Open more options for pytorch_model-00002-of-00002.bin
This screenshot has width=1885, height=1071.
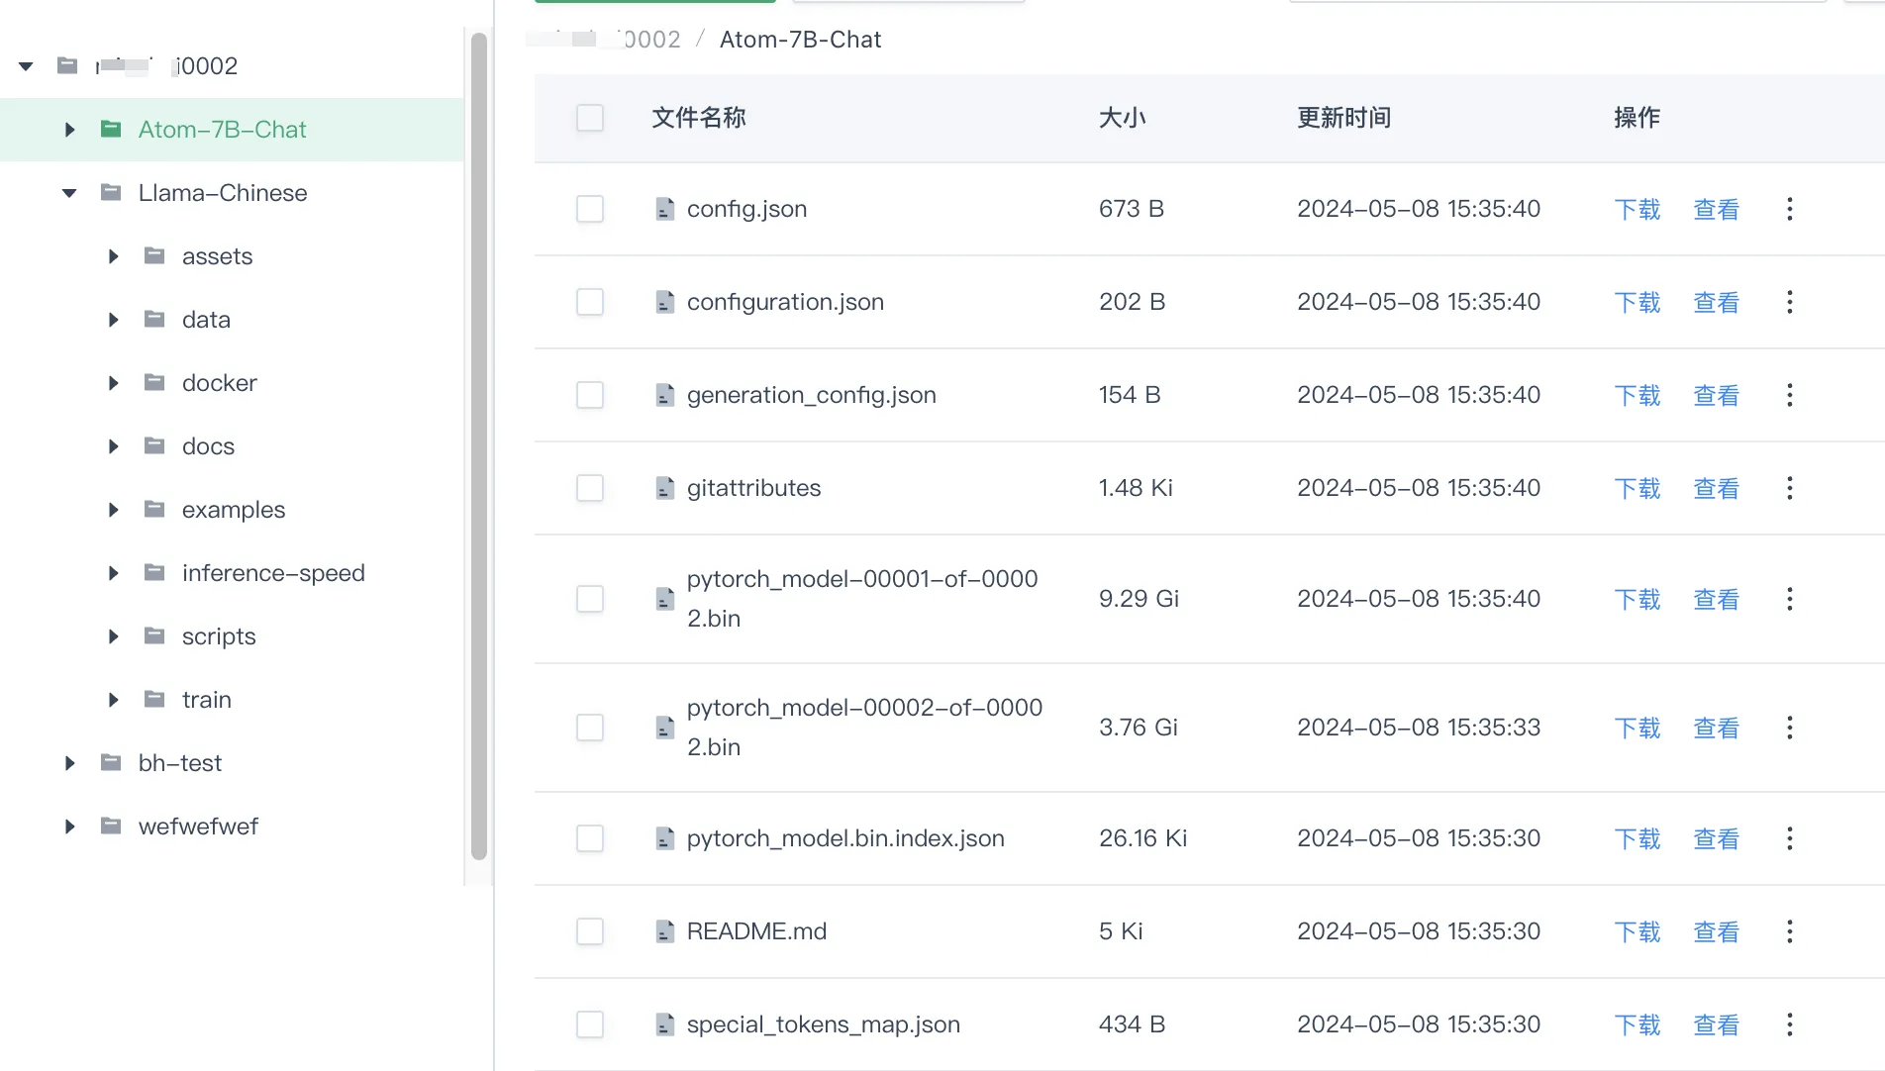pos(1789,728)
